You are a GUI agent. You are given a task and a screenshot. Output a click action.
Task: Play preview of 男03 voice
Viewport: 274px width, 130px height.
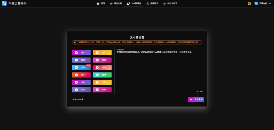coord(76,53)
